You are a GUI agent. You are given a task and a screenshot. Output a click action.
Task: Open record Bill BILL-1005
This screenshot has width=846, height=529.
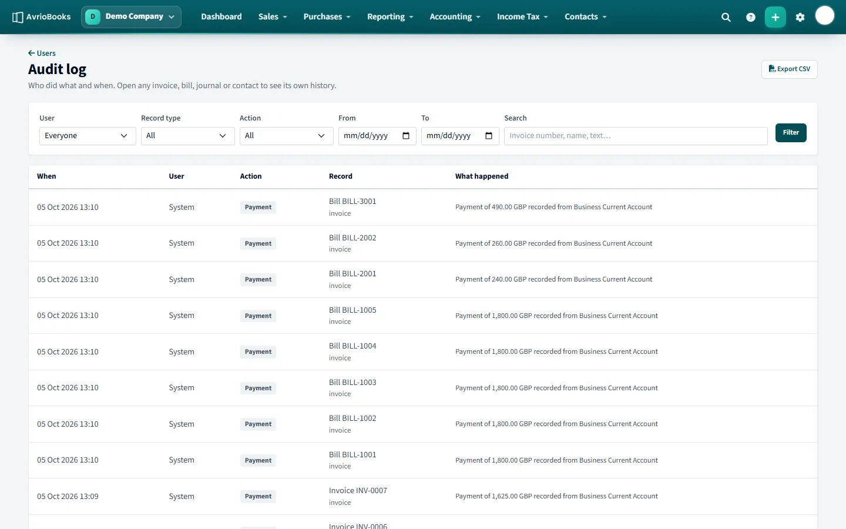pos(352,310)
